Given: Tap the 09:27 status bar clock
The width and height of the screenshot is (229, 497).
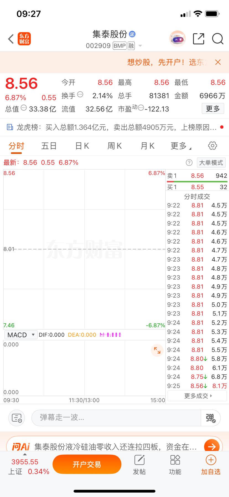Looking at the screenshot, I should coord(28,14).
